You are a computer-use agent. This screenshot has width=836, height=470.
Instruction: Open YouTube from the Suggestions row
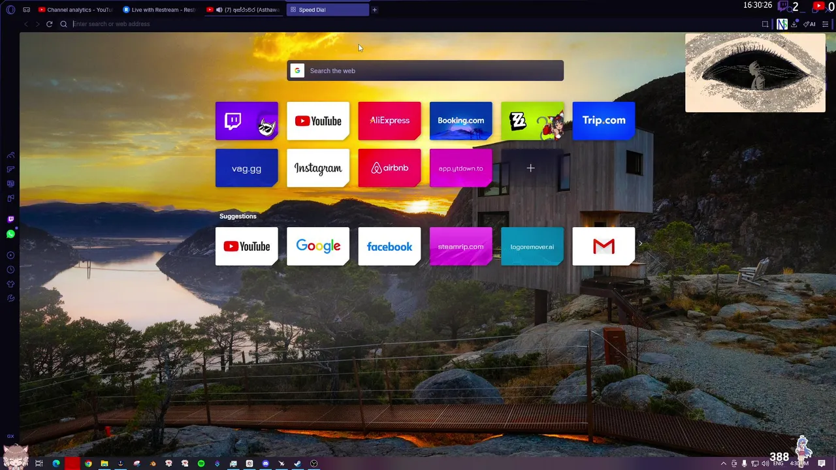(246, 246)
